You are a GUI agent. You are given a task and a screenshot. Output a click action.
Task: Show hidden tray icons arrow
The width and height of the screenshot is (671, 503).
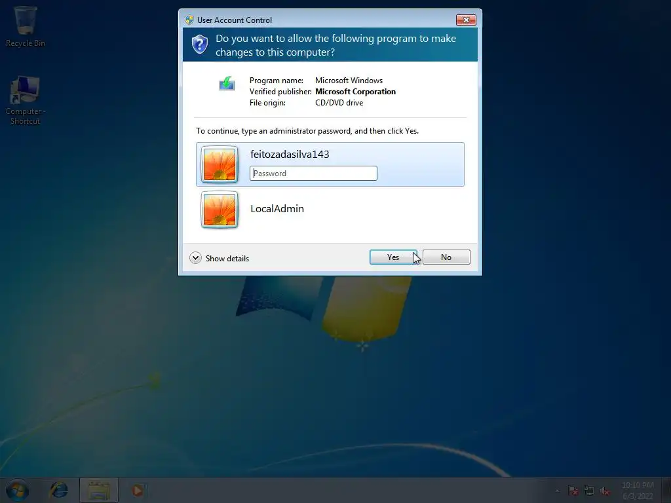pos(557,491)
